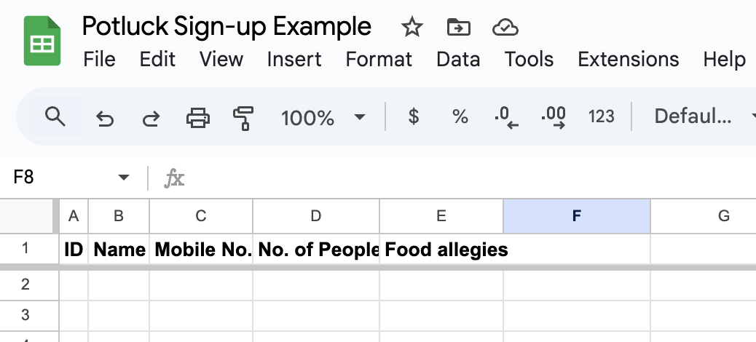Activate the paint format roller
The height and width of the screenshot is (342, 756).
(243, 117)
